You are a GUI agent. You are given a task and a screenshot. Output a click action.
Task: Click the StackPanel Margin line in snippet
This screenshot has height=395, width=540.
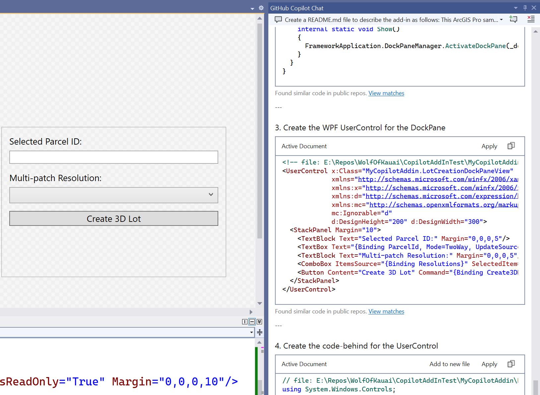(x=335, y=230)
